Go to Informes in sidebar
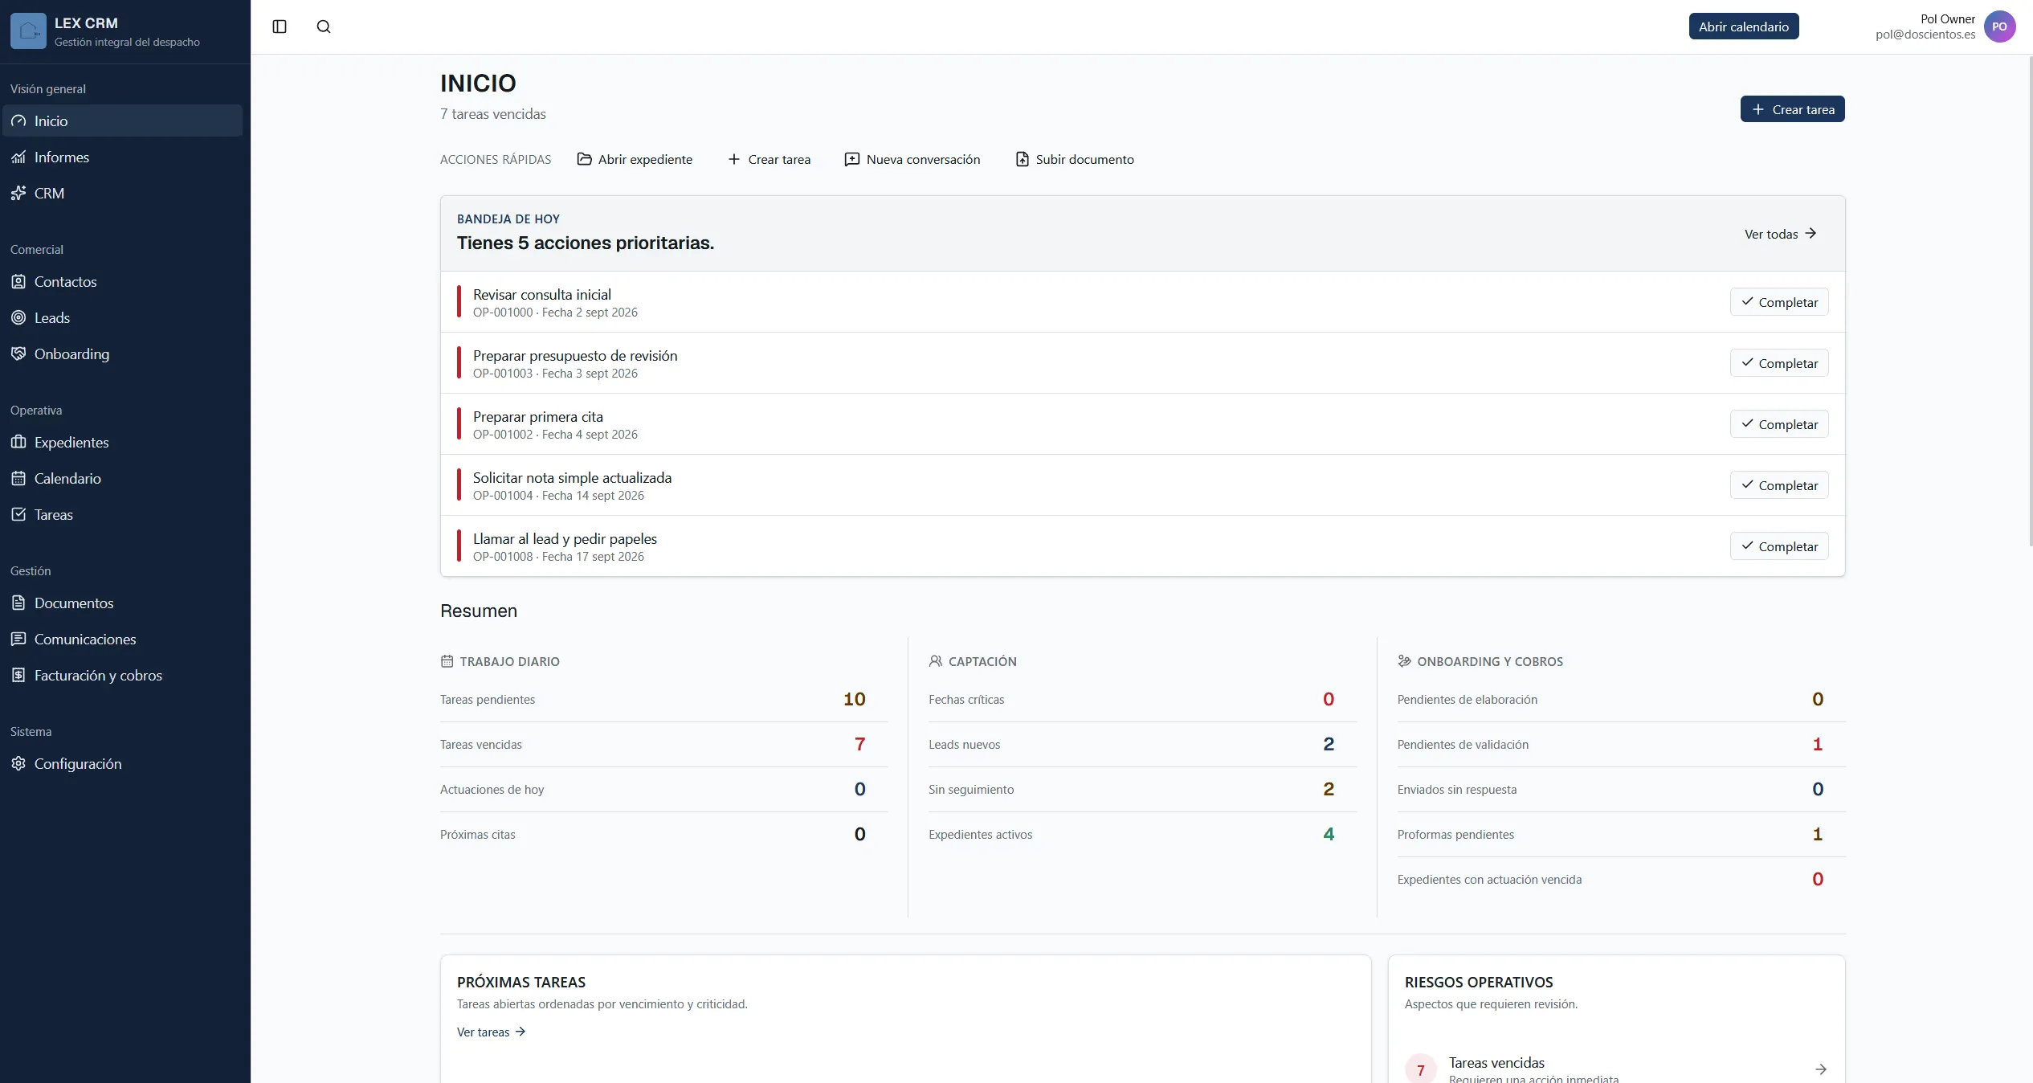The height and width of the screenshot is (1083, 2033). (122, 157)
